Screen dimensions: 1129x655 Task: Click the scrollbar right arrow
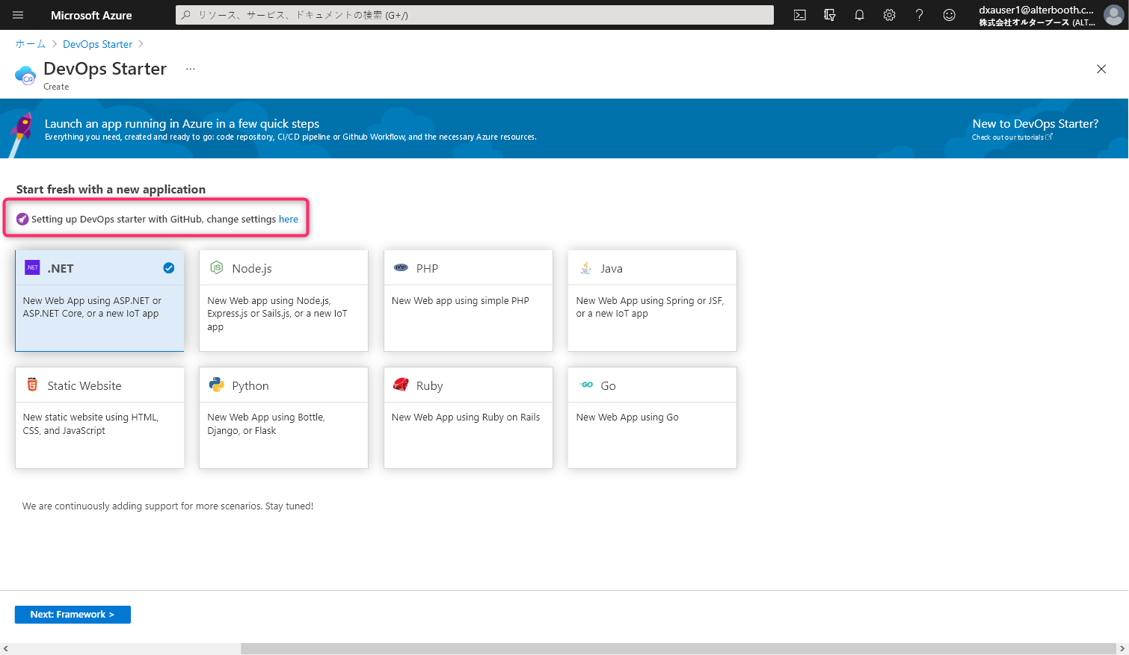(1122, 648)
